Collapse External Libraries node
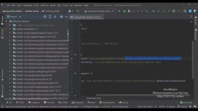The image size is (198, 111). (6, 21)
